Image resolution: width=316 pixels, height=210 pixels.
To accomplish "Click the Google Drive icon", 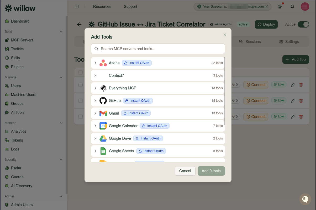I will (x=103, y=138).
